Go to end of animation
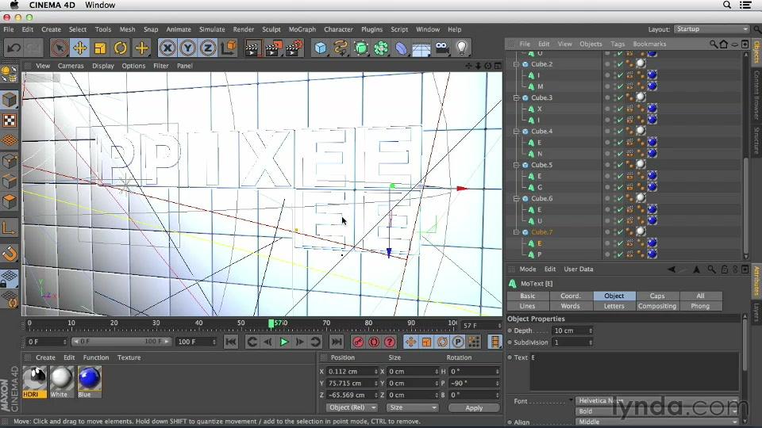Viewport: 762px width, 428px height. point(337,342)
